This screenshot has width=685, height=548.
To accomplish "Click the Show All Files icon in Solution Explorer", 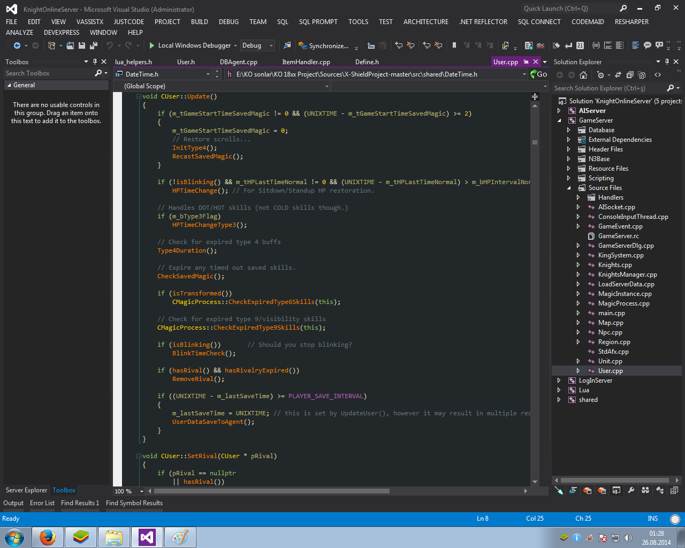I will [642, 75].
